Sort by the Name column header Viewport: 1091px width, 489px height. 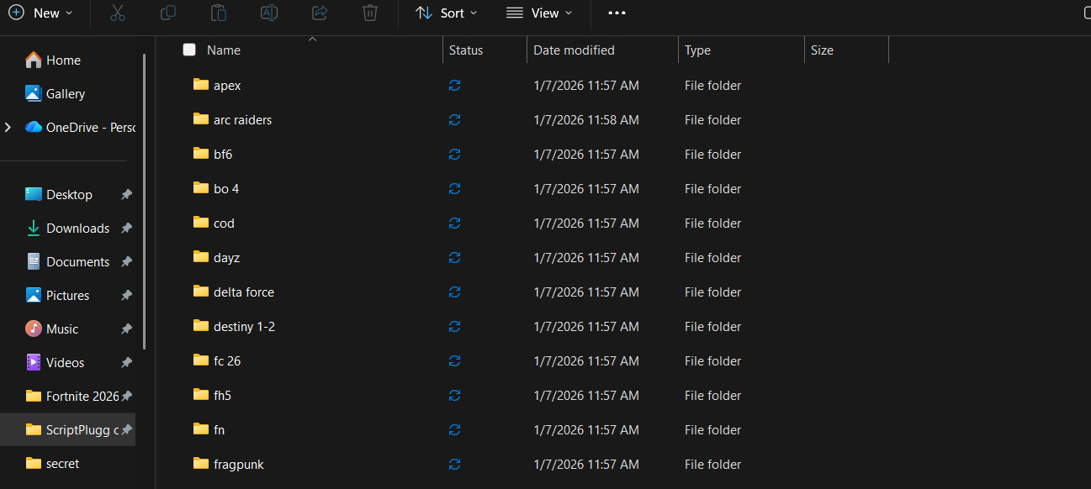click(224, 50)
